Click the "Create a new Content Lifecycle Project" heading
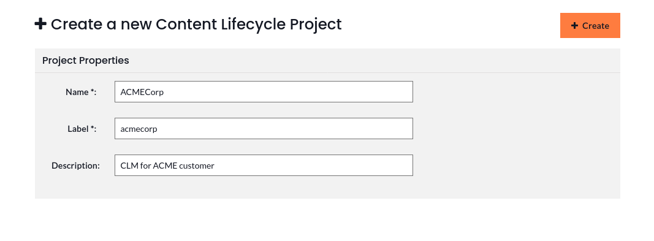This screenshot has height=241, width=654. pos(196,24)
